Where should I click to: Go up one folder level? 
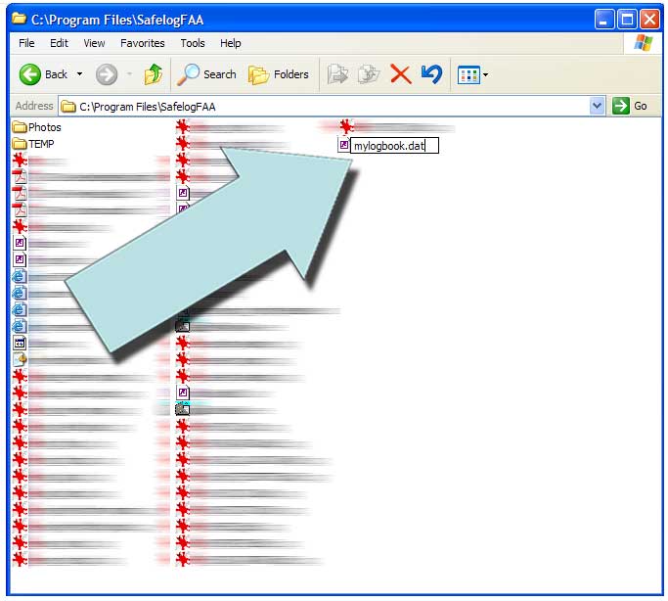click(x=154, y=74)
